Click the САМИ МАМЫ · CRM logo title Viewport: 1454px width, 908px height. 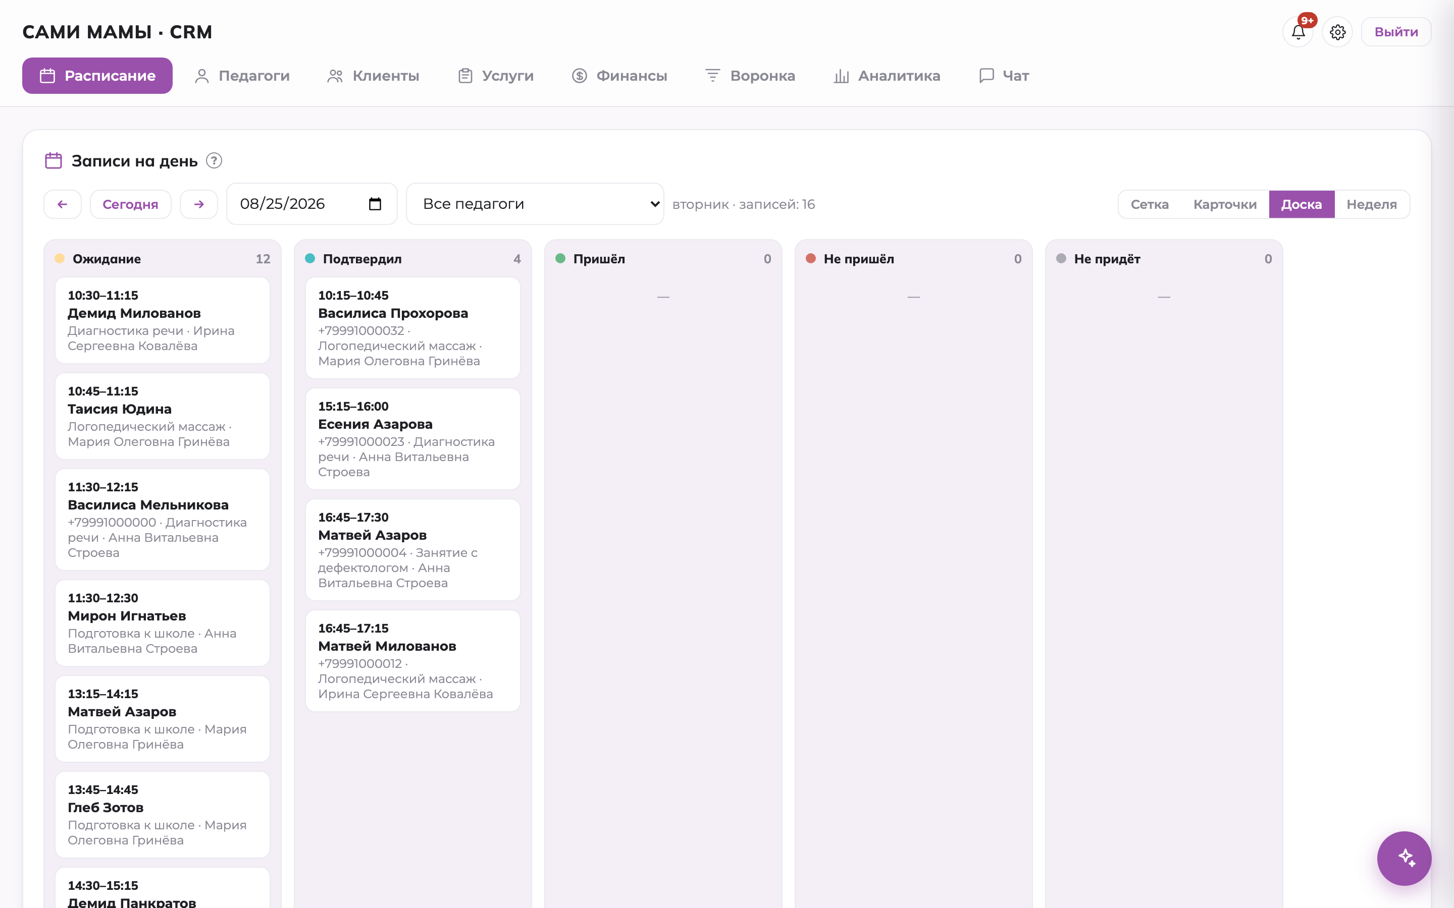pos(117,32)
